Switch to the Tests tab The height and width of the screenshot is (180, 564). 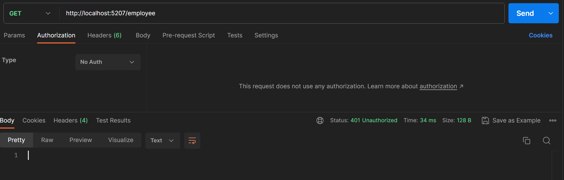235,35
